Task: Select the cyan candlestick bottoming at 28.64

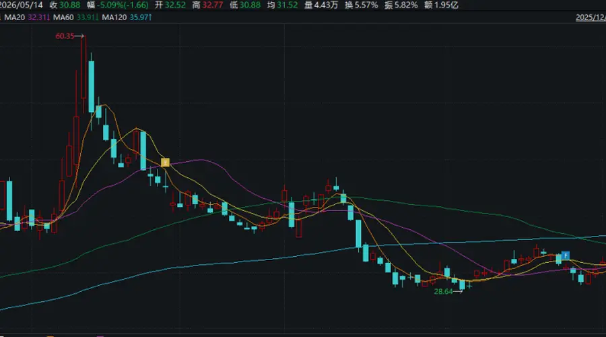Action: [462, 285]
